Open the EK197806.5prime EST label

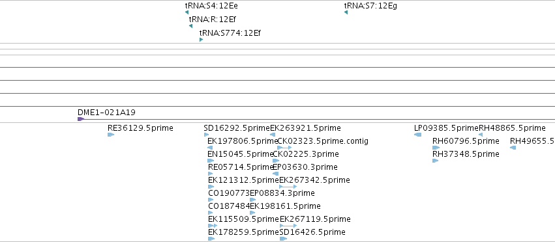tap(243, 141)
